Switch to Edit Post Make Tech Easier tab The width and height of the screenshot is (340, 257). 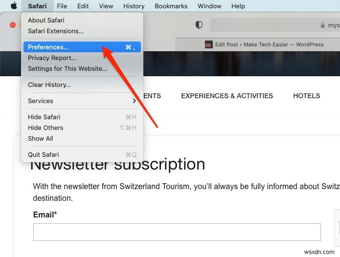point(258,44)
